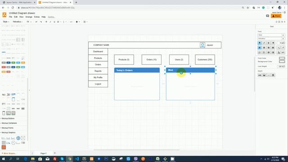The width and height of the screenshot is (288, 162).
Task: Click the Undo arrow in toolbar
Action: point(36,22)
